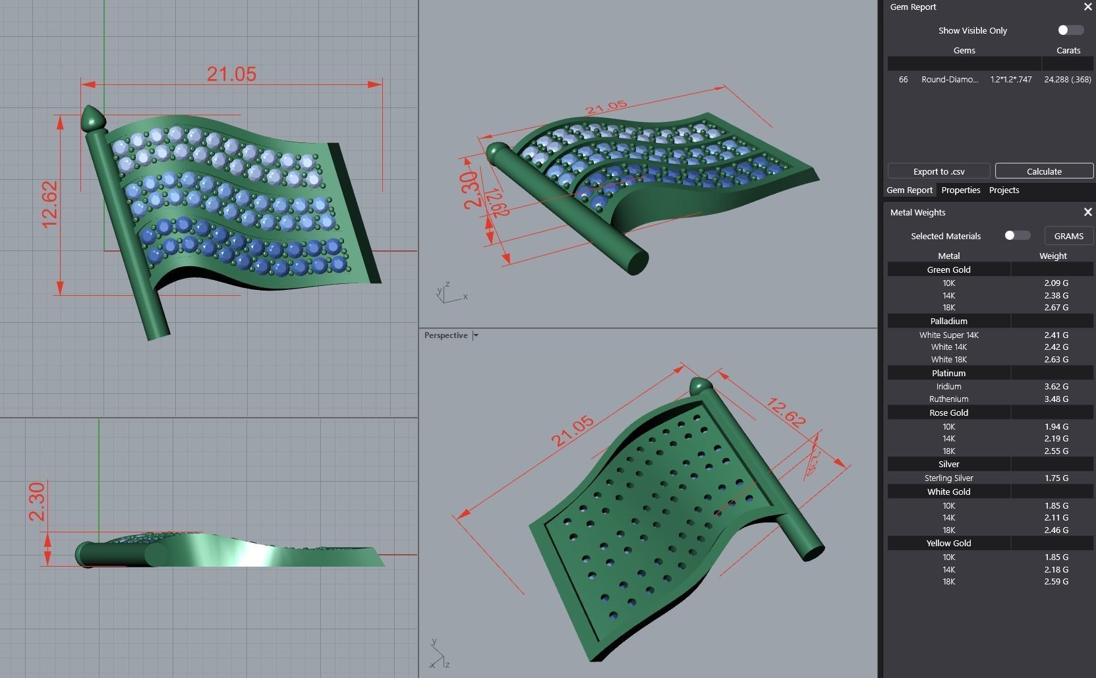Screen dimensions: 1096x678
Task: Select the White Gold group header
Action: 948,492
